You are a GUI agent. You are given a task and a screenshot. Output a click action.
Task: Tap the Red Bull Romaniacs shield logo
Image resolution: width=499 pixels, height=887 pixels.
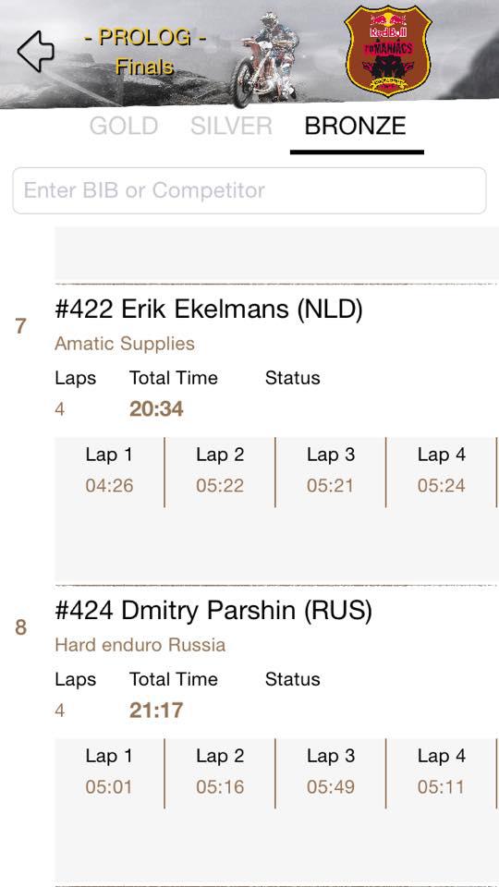387,51
